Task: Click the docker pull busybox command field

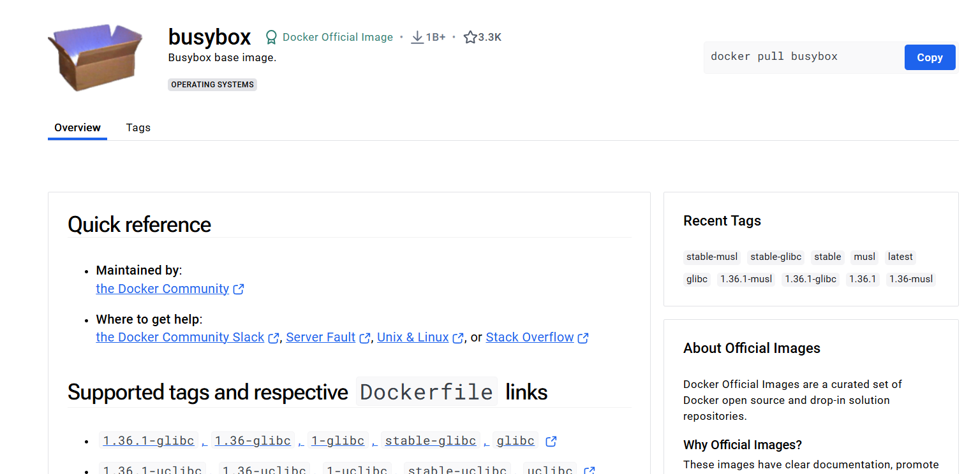Action: (x=785, y=57)
